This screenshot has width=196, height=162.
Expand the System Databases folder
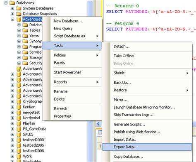tap(12, 8)
